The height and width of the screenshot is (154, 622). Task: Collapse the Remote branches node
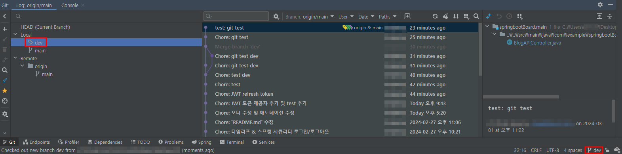pyautogui.click(x=15, y=58)
